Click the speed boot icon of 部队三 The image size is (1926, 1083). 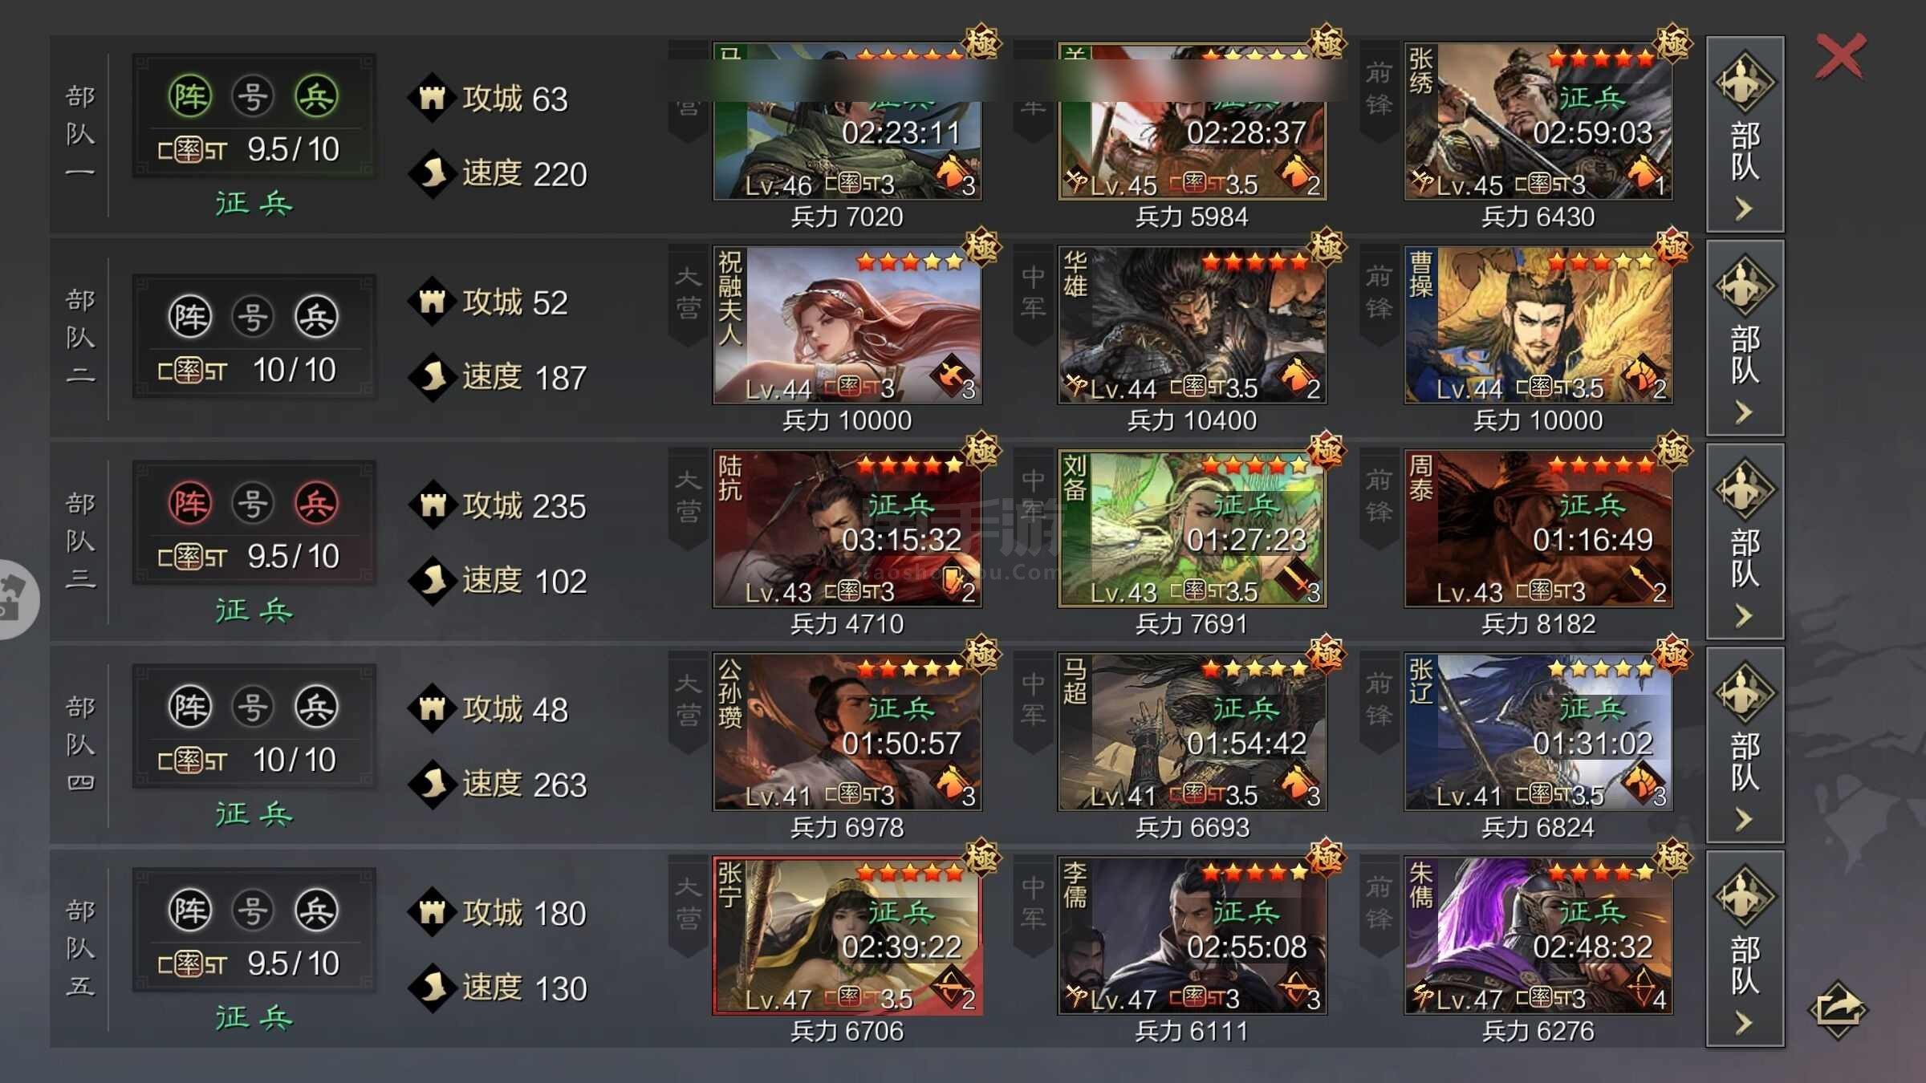[433, 580]
